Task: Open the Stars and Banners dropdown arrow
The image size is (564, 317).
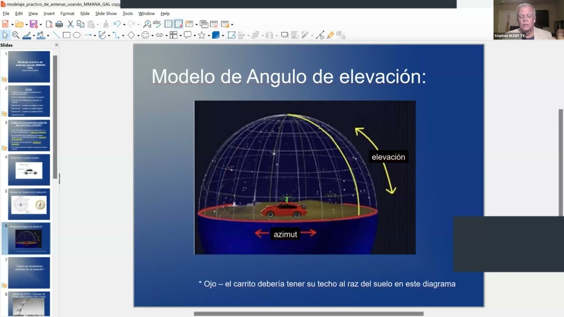Action: pyautogui.click(x=209, y=36)
